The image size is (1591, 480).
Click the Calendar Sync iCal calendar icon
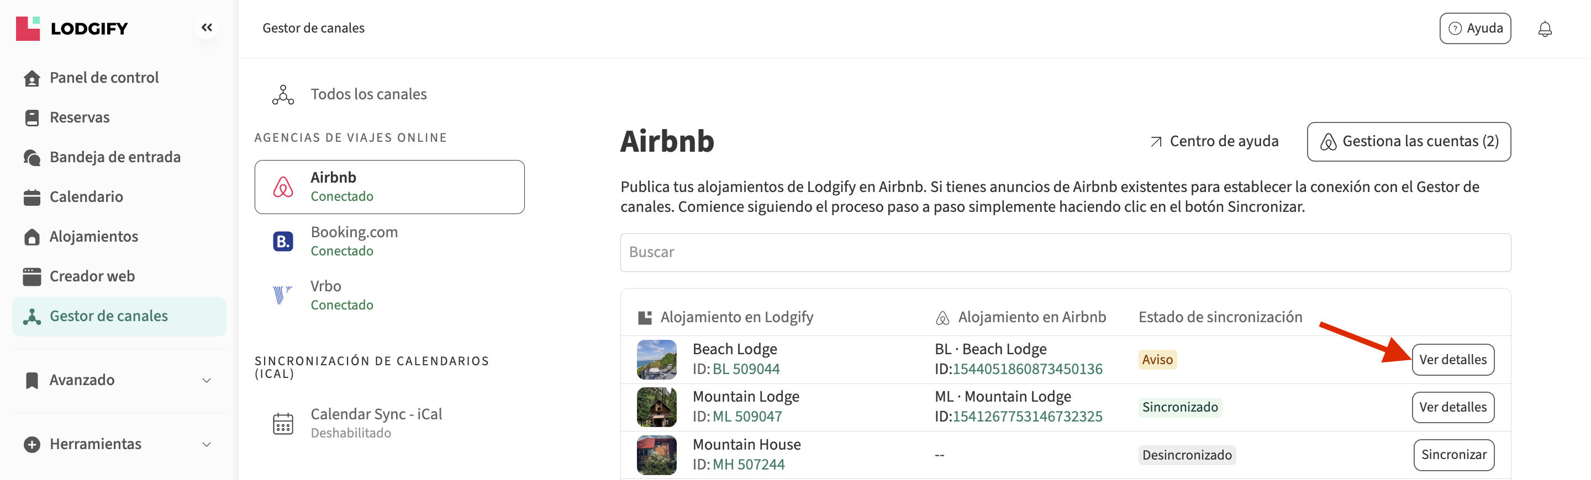[x=283, y=423]
